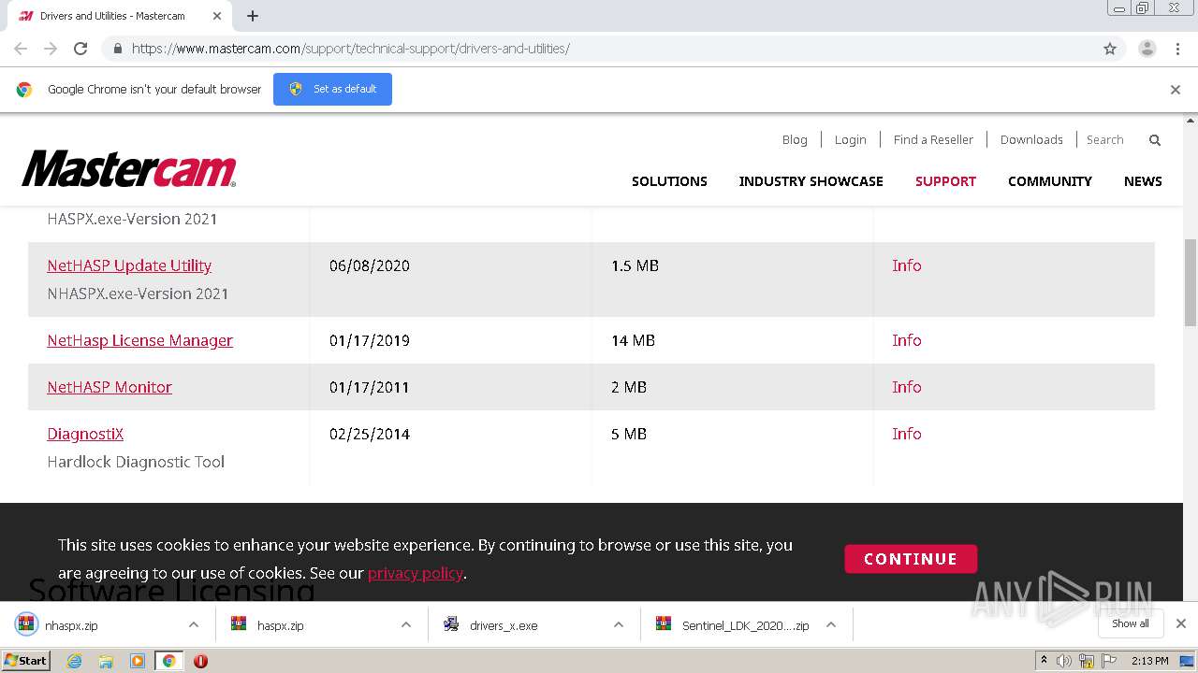Open the Chrome profile avatar

click(1147, 49)
